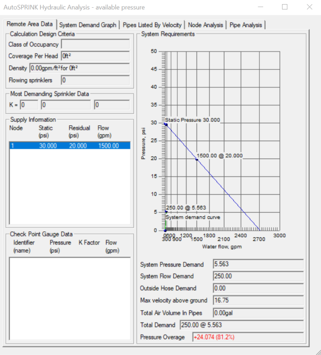Viewport: 321px width, 355px height.
Task: Click the Outside Hose Demand field
Action: tap(258, 288)
